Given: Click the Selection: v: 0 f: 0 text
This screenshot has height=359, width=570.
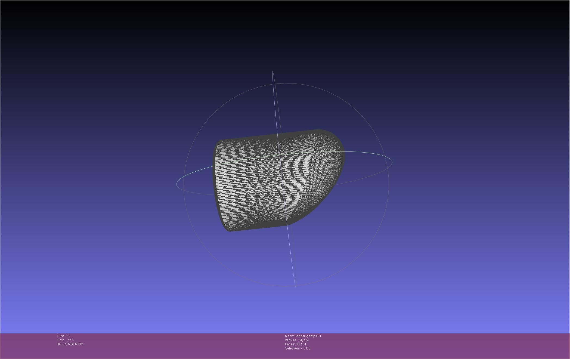Looking at the screenshot, I should point(298,348).
